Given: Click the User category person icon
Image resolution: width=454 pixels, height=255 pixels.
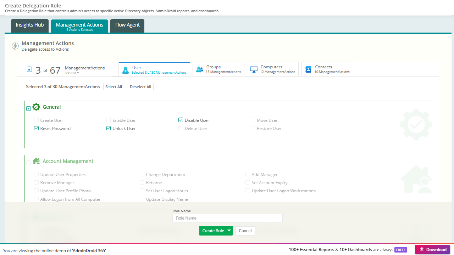Looking at the screenshot, I should pyautogui.click(x=126, y=70).
